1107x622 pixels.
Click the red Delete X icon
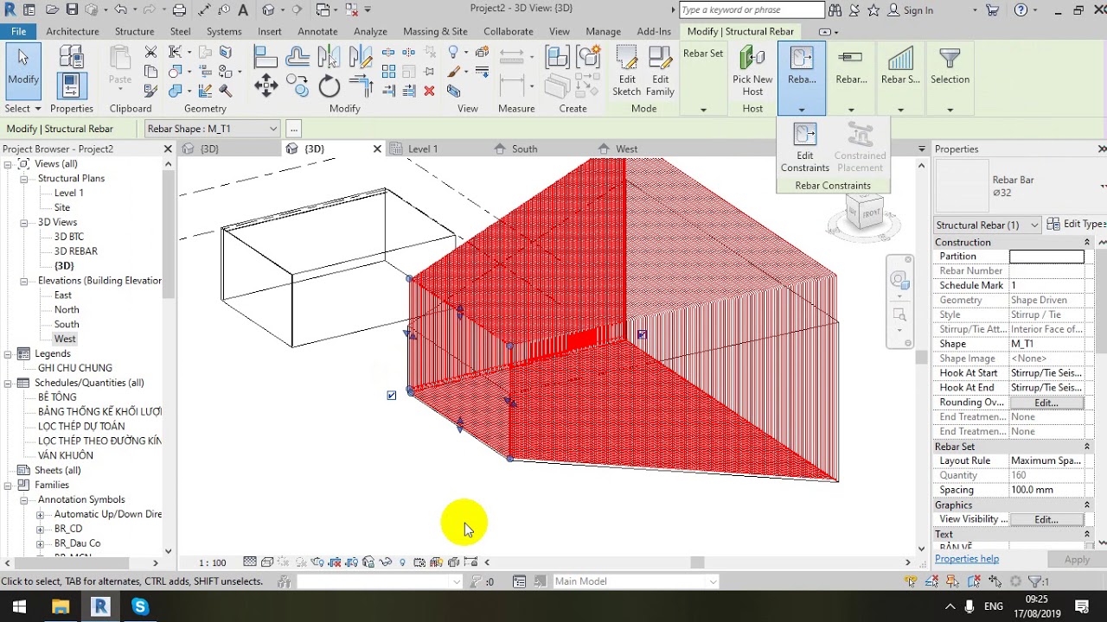coord(430,91)
